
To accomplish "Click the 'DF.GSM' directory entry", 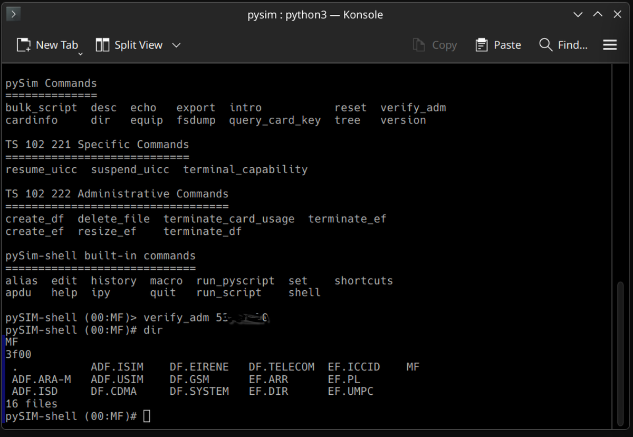I will point(189,379).
